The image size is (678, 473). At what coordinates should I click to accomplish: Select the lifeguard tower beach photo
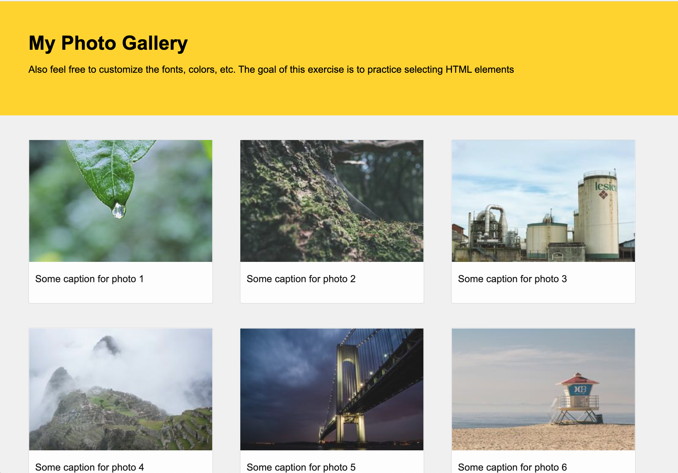pyautogui.click(x=543, y=389)
